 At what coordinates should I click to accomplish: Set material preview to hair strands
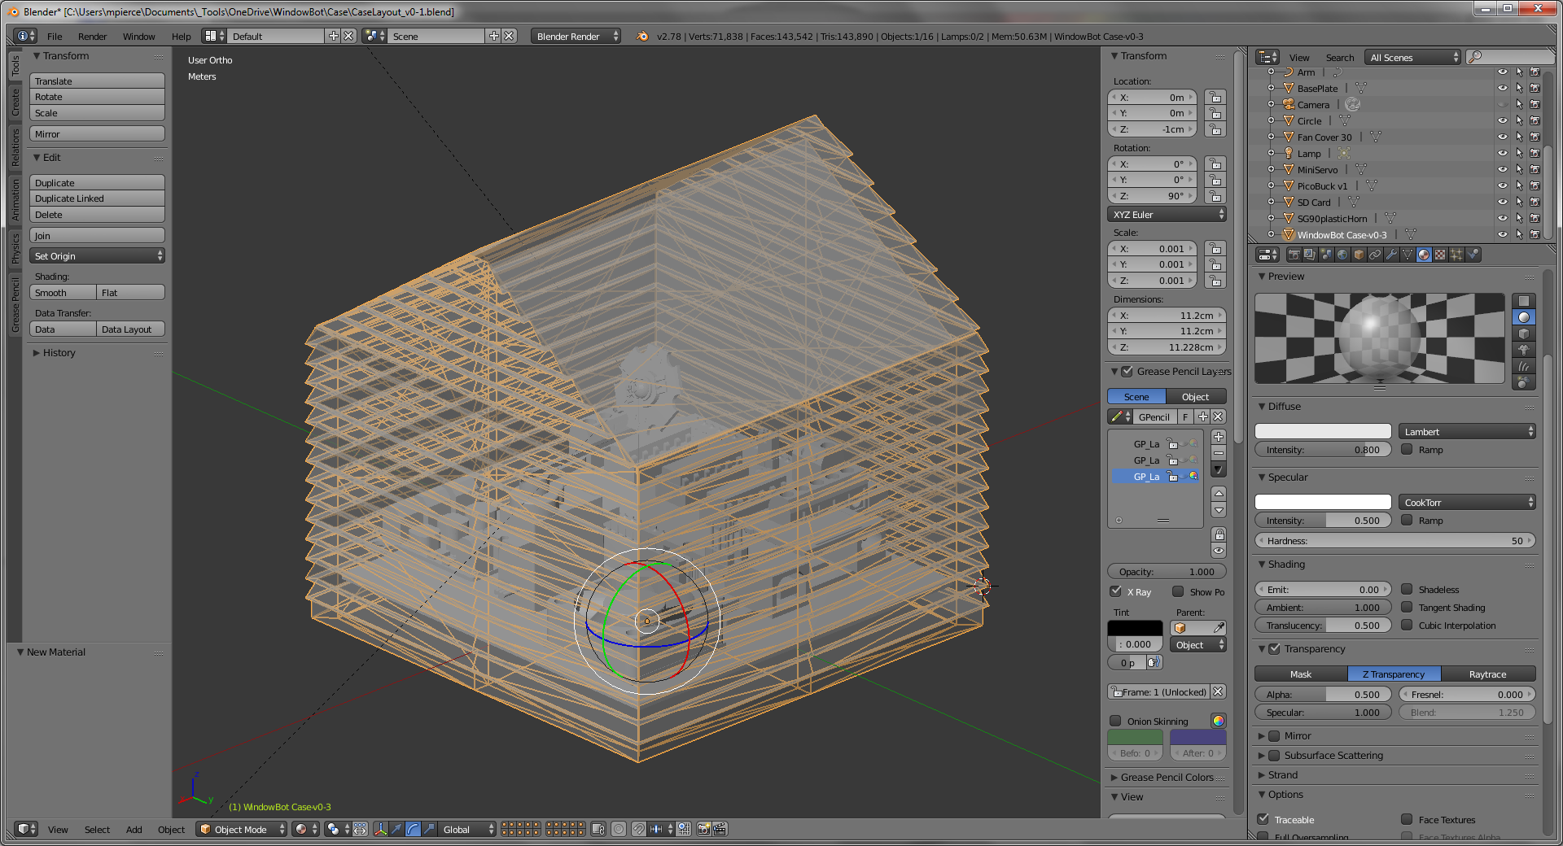(1523, 366)
